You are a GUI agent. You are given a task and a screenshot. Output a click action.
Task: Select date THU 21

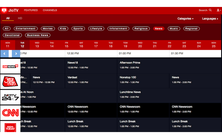tap(155, 45)
